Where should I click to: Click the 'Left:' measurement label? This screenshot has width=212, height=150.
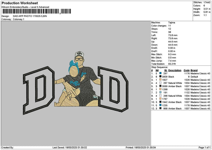pyautogui.click(x=154, y=35)
